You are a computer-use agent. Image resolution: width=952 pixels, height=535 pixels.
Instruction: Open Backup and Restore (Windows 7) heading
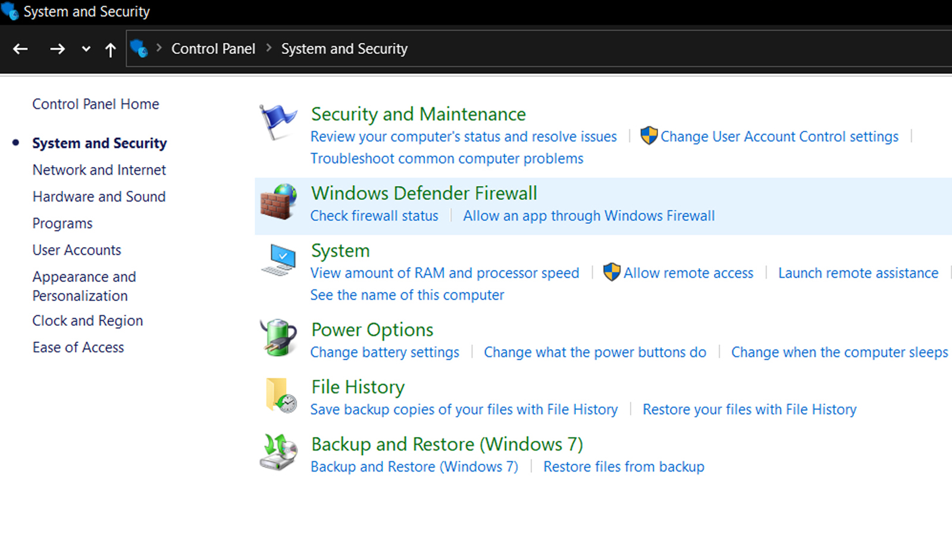[x=447, y=445]
